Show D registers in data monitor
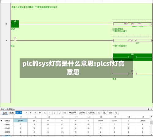This screenshot has width=153, height=137. pos(59,113)
